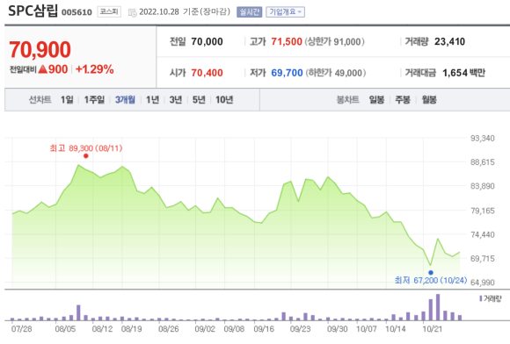Image resolution: width=510 pixels, height=344 pixels.
Task: Click the 시가 value 70,400
Action: [x=207, y=73]
